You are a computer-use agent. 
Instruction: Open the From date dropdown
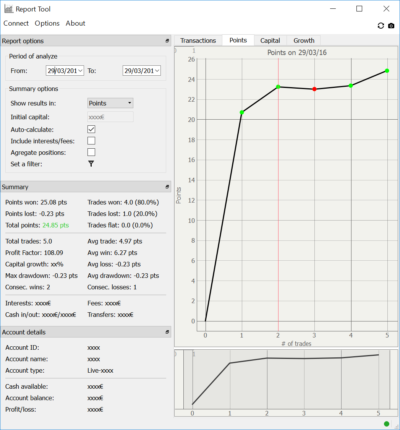coord(80,71)
